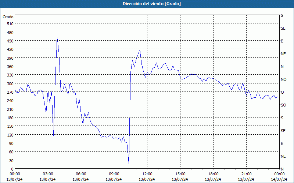
Task: Click the 210 y-axis value
Action: [10, 109]
